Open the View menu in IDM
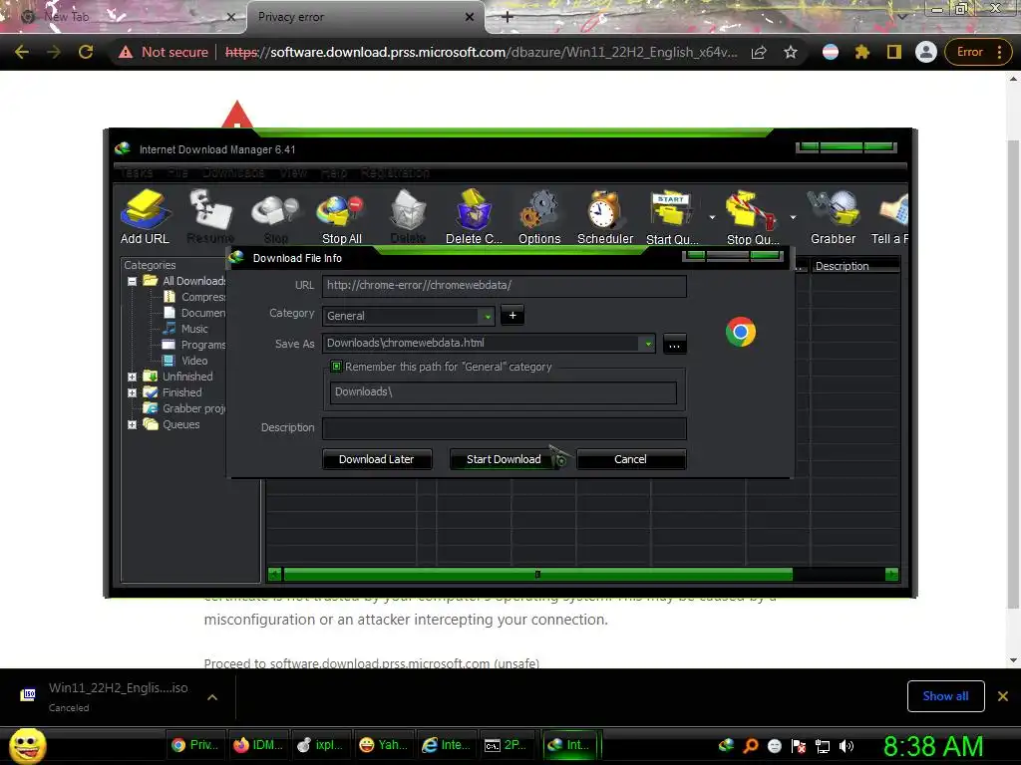This screenshot has height=765, width=1021. pyautogui.click(x=293, y=172)
